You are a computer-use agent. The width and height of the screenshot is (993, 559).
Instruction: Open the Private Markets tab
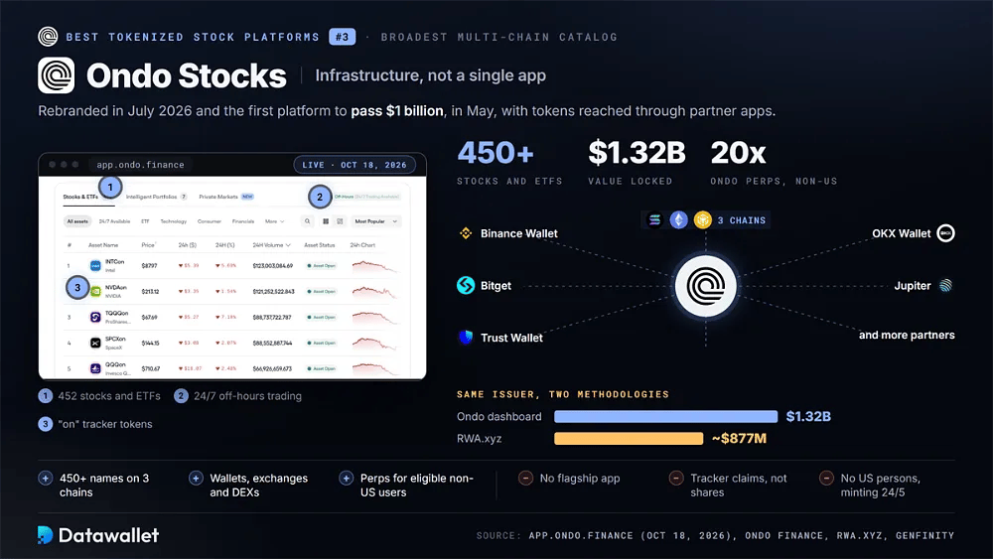coord(226,197)
